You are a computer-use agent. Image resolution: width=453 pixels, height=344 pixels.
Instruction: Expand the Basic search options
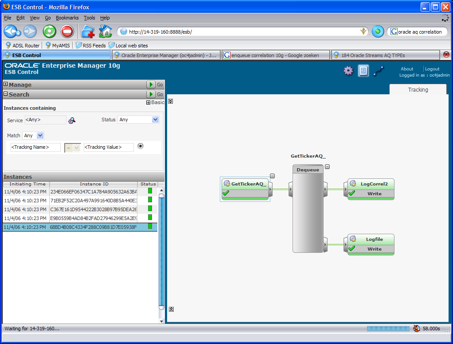pos(148,103)
